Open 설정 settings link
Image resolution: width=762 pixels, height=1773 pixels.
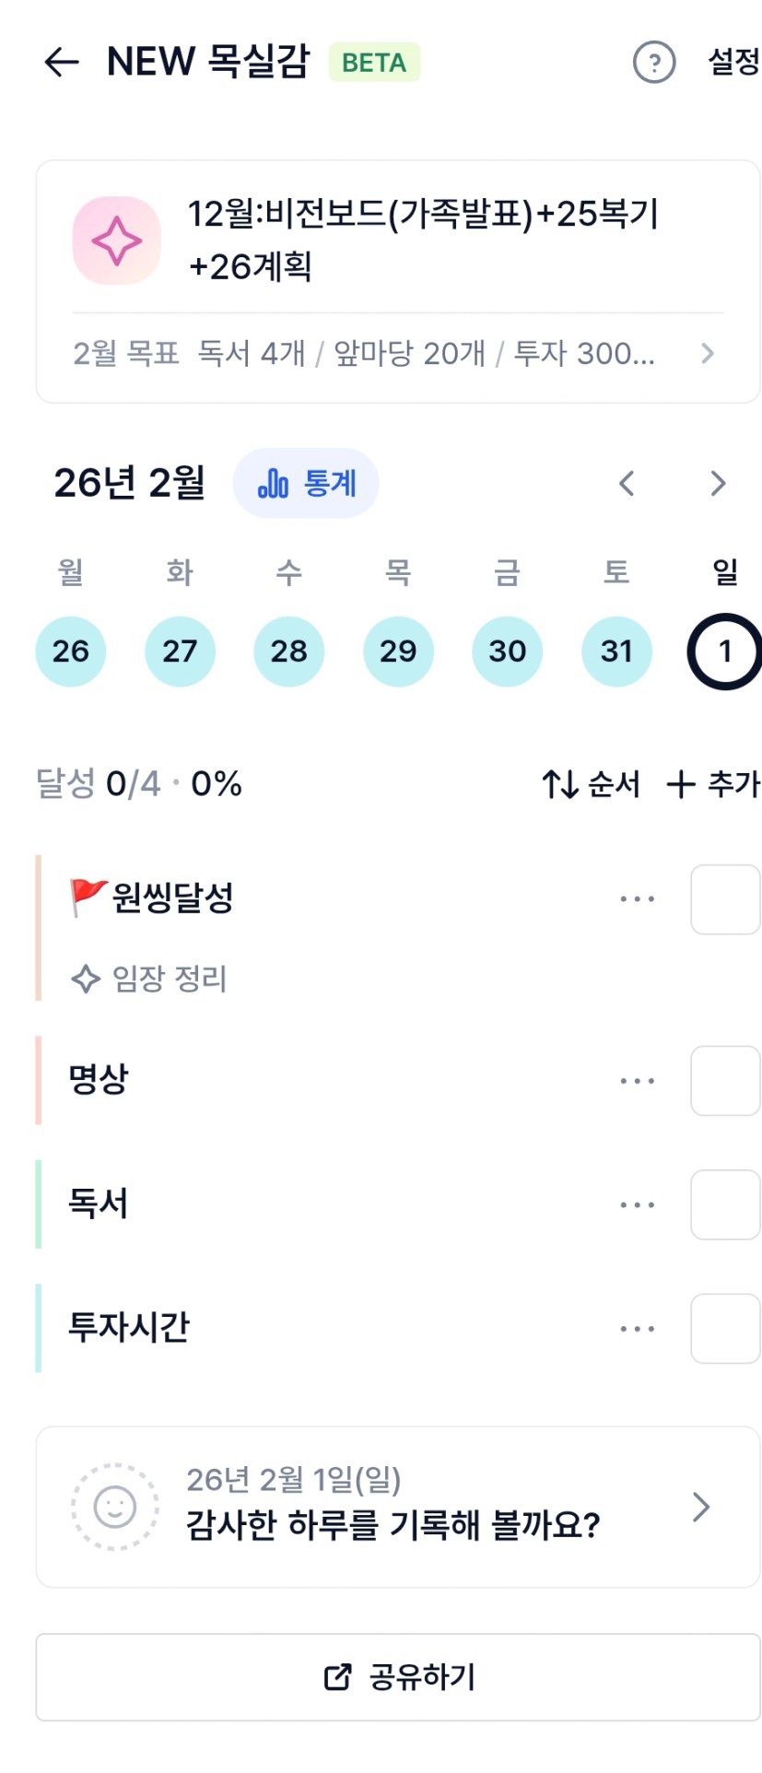click(x=733, y=62)
